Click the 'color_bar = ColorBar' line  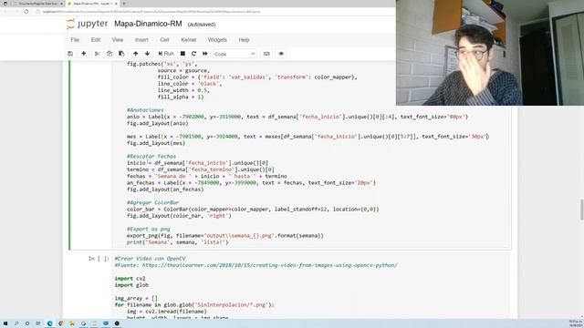tap(253, 210)
